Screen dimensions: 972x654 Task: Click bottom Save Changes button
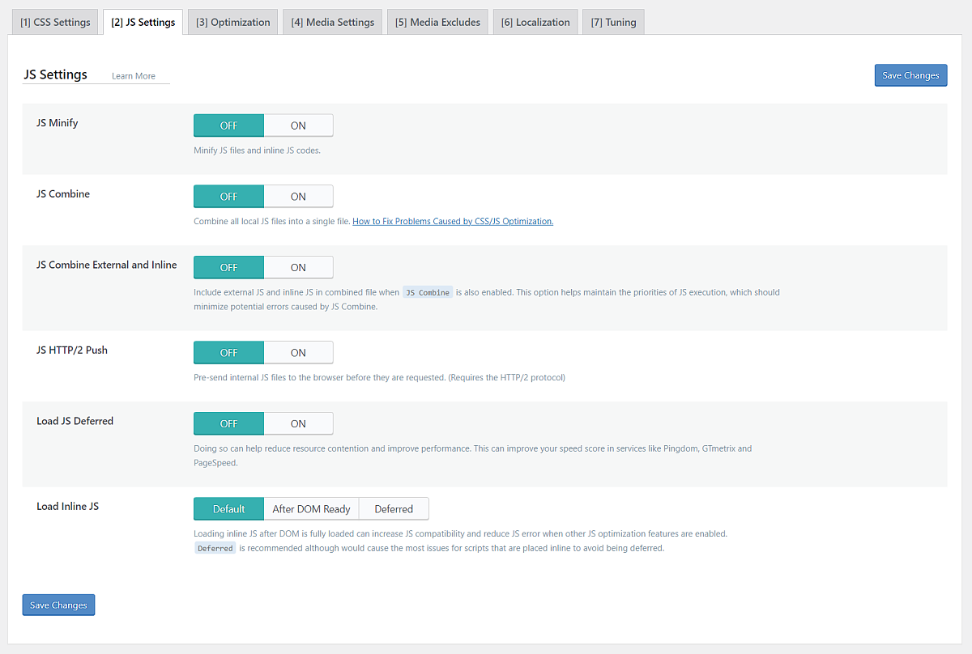tap(58, 605)
